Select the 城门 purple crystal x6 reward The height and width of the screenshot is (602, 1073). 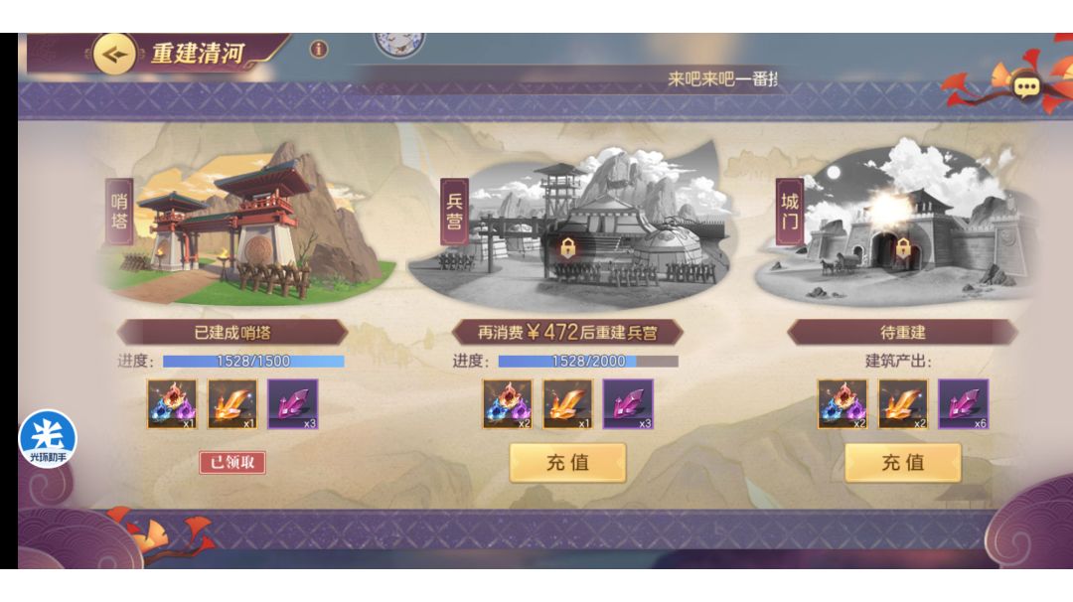(x=963, y=404)
